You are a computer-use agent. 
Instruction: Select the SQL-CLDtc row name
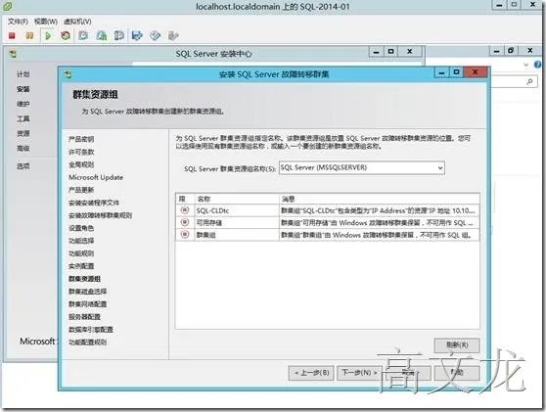212,210
